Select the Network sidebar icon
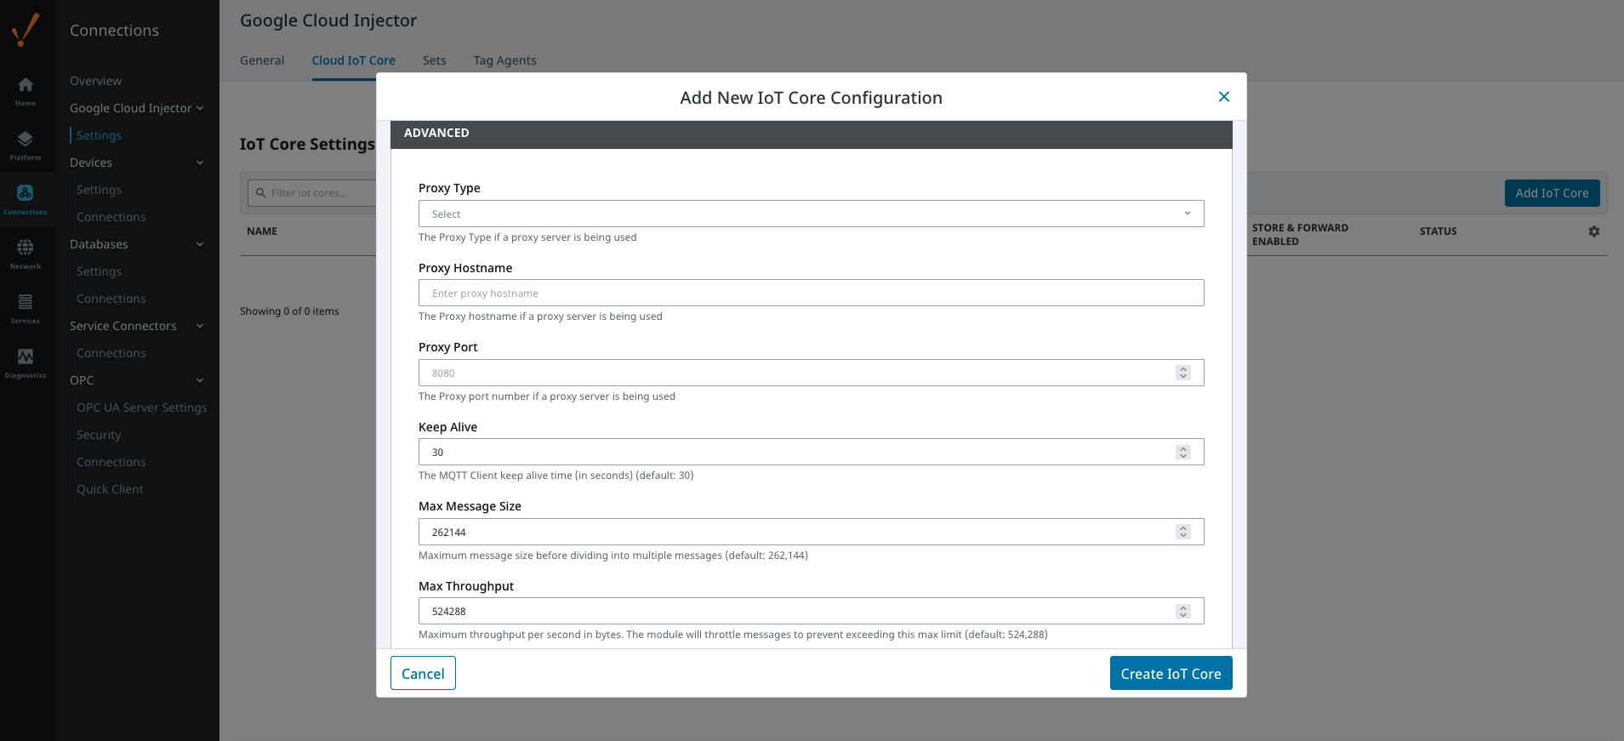Screen dimensions: 1624x741 (x=26, y=254)
